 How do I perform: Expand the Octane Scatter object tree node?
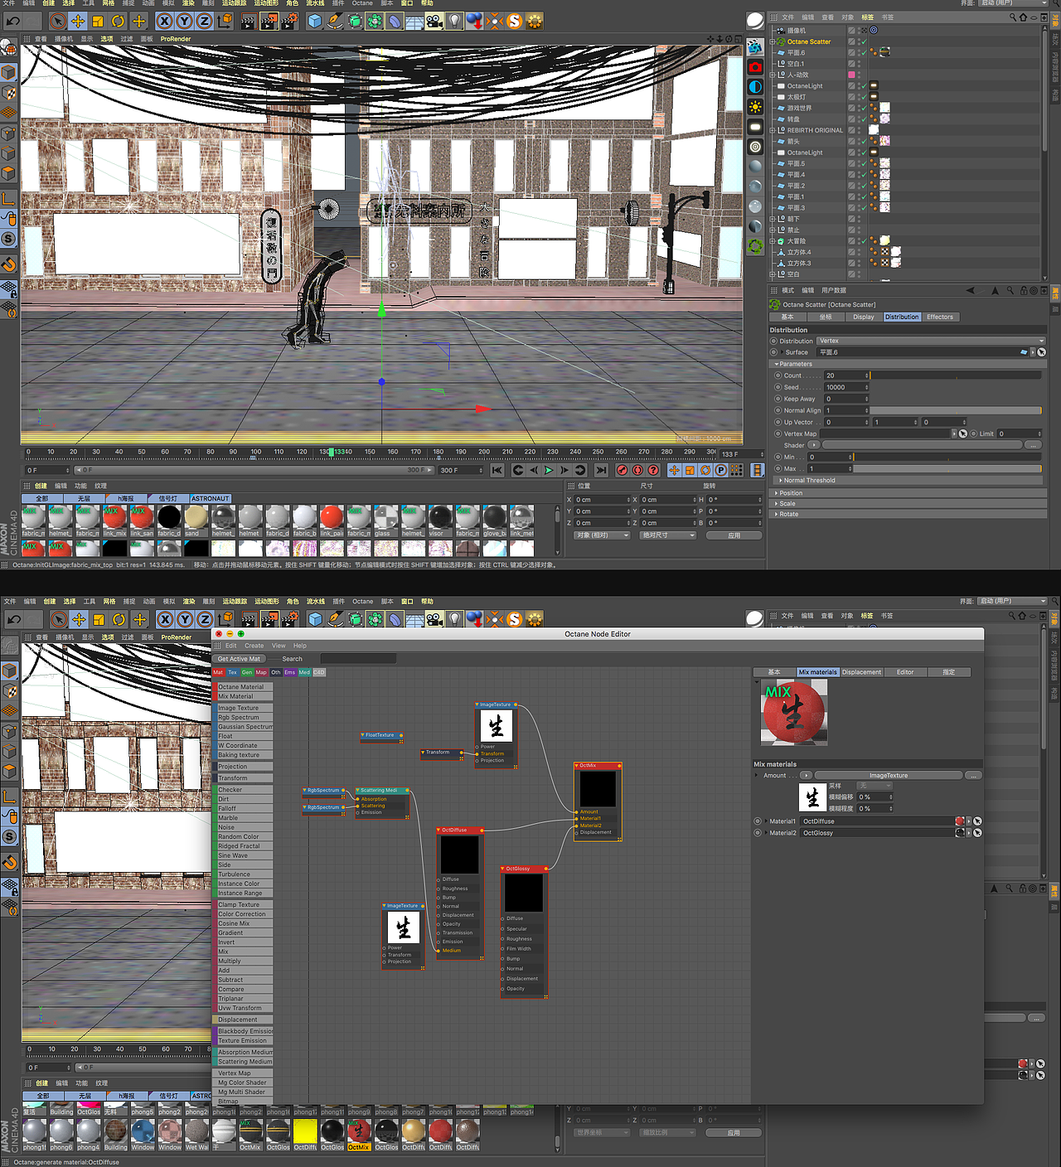click(x=773, y=41)
